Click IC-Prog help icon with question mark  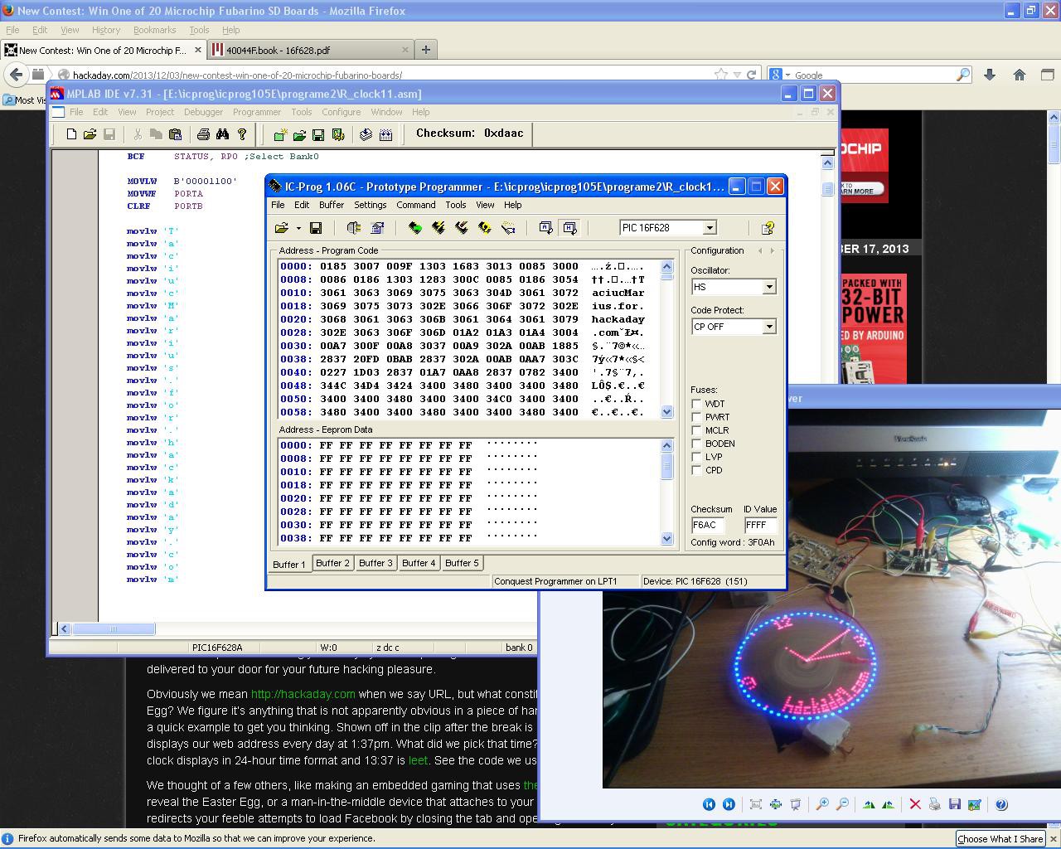(768, 228)
